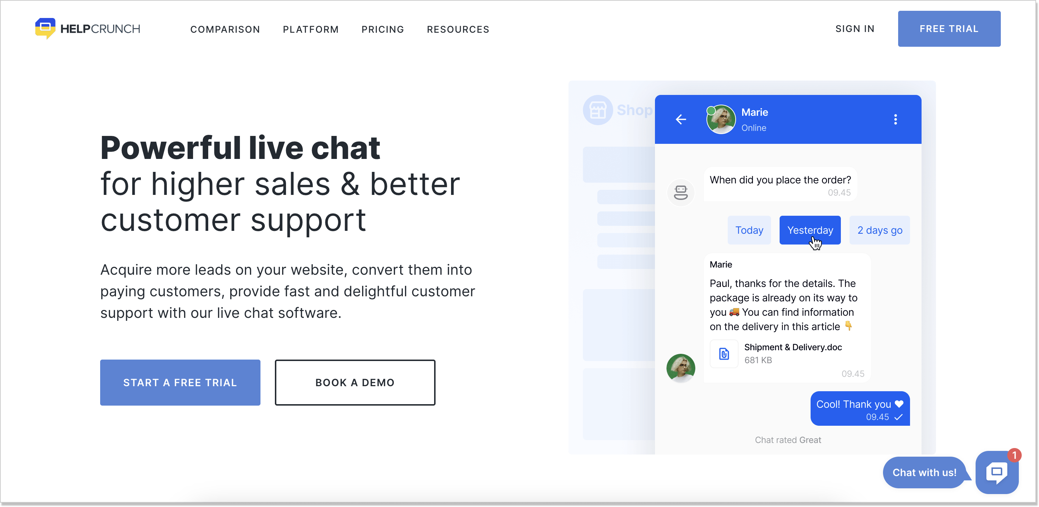Open the COMPARISON dropdown menu
The height and width of the screenshot is (507, 1039).
pos(225,29)
